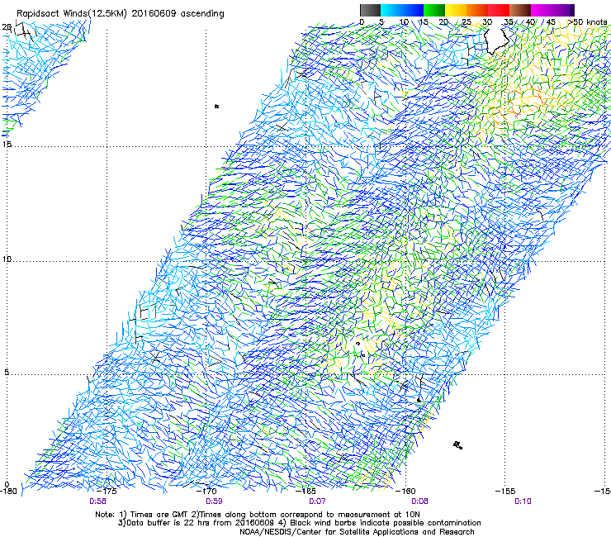The width and height of the screenshot is (611, 537).
Task: Click the longitude axis label "-180"
Action: click(x=7, y=491)
